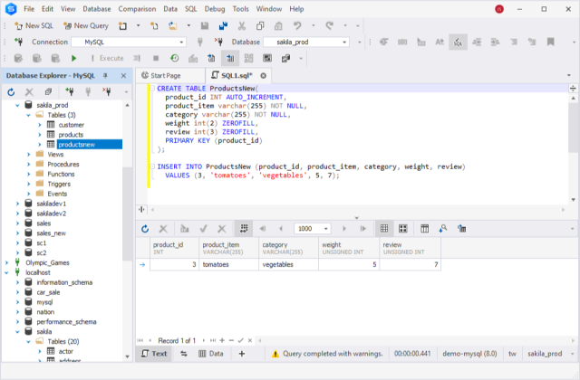
Task: Refresh the Database Explorer tree
Action: point(11,92)
